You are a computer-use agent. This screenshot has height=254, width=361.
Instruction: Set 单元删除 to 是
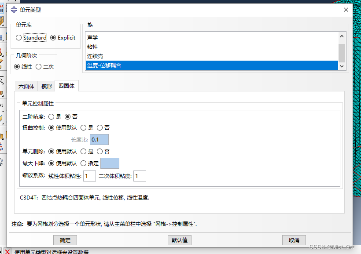(83, 151)
